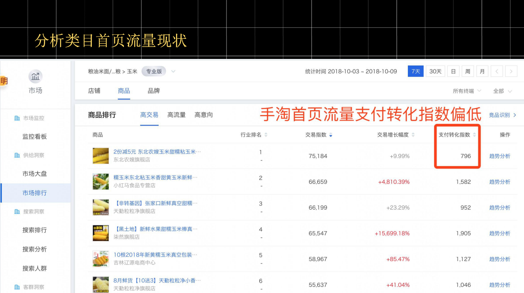
Task: Click the 东北农嫂旗舰店 shop name
Action: point(132,160)
